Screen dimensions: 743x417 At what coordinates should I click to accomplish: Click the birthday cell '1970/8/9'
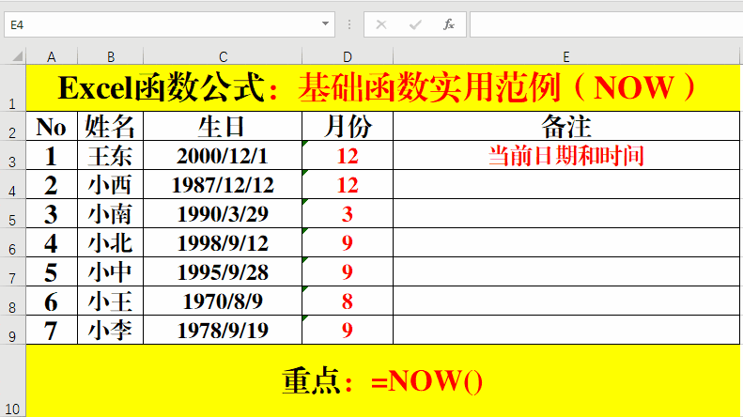223,301
